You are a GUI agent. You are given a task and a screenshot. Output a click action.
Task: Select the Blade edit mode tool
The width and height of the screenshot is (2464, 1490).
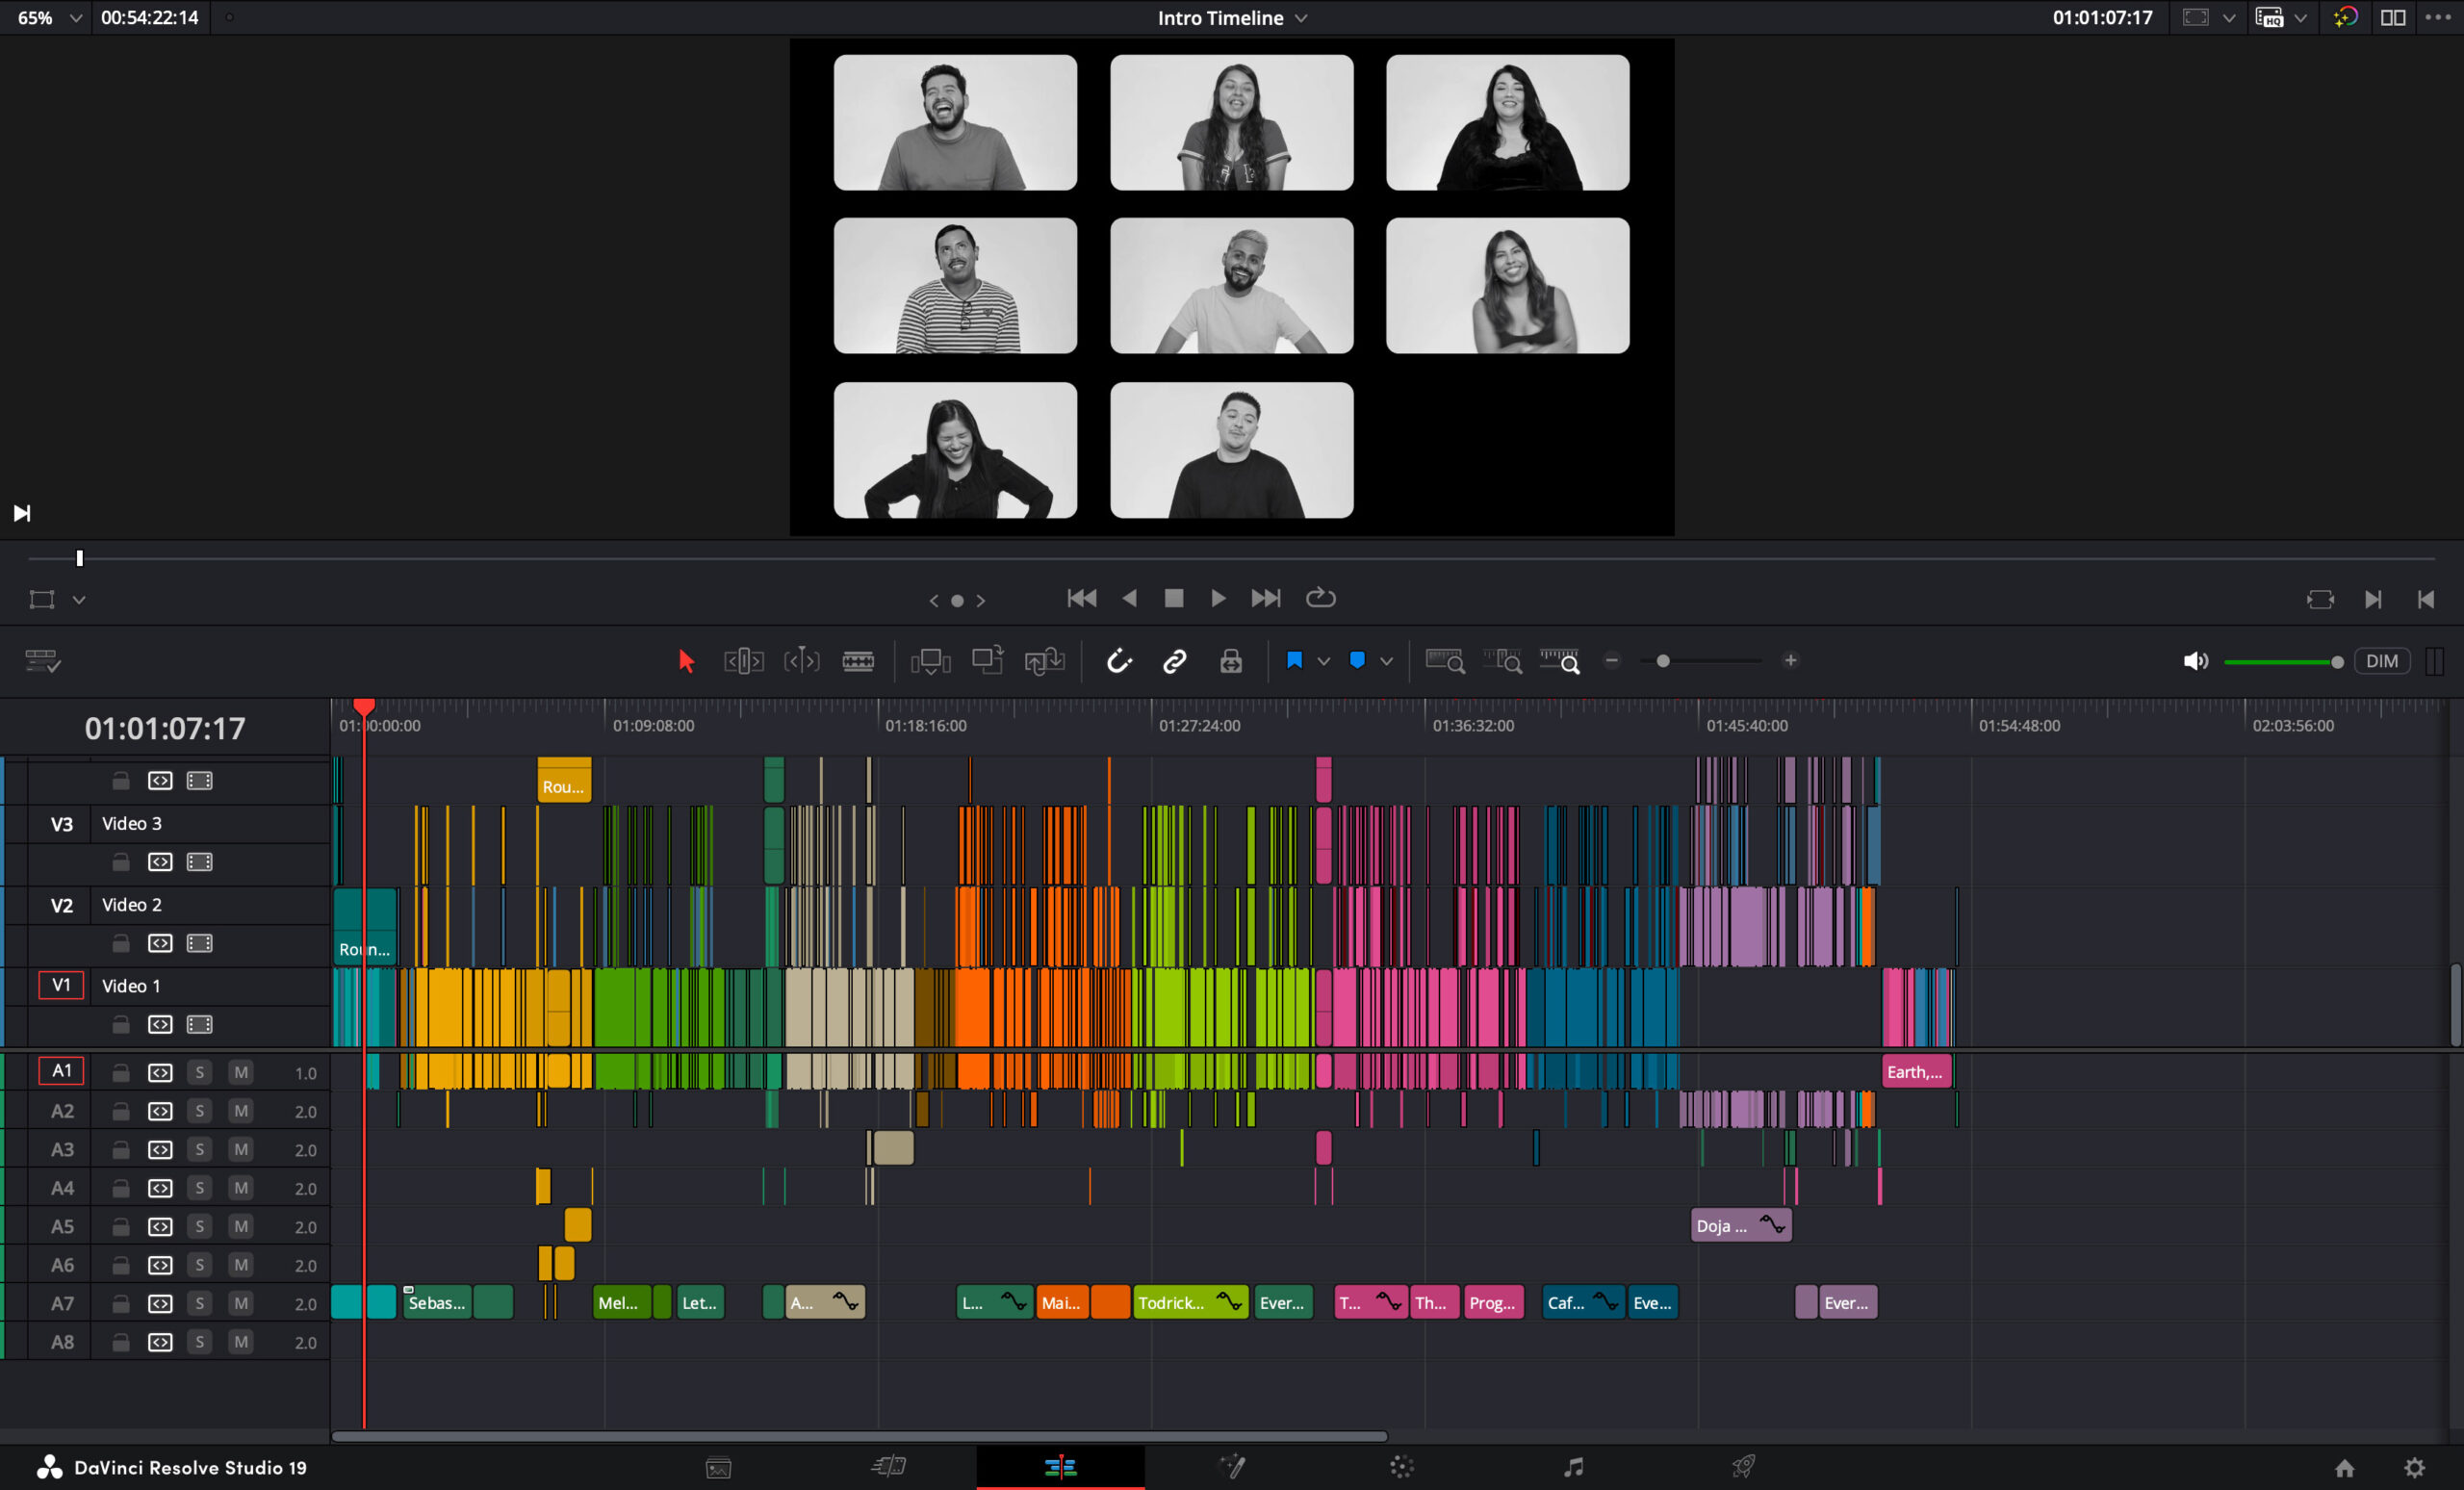click(x=858, y=661)
